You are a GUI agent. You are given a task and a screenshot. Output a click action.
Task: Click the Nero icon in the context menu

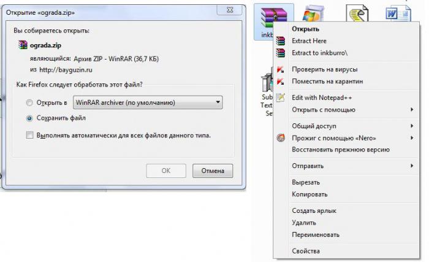click(x=281, y=138)
